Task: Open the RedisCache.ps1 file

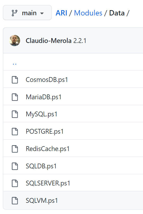Action: click(x=47, y=149)
